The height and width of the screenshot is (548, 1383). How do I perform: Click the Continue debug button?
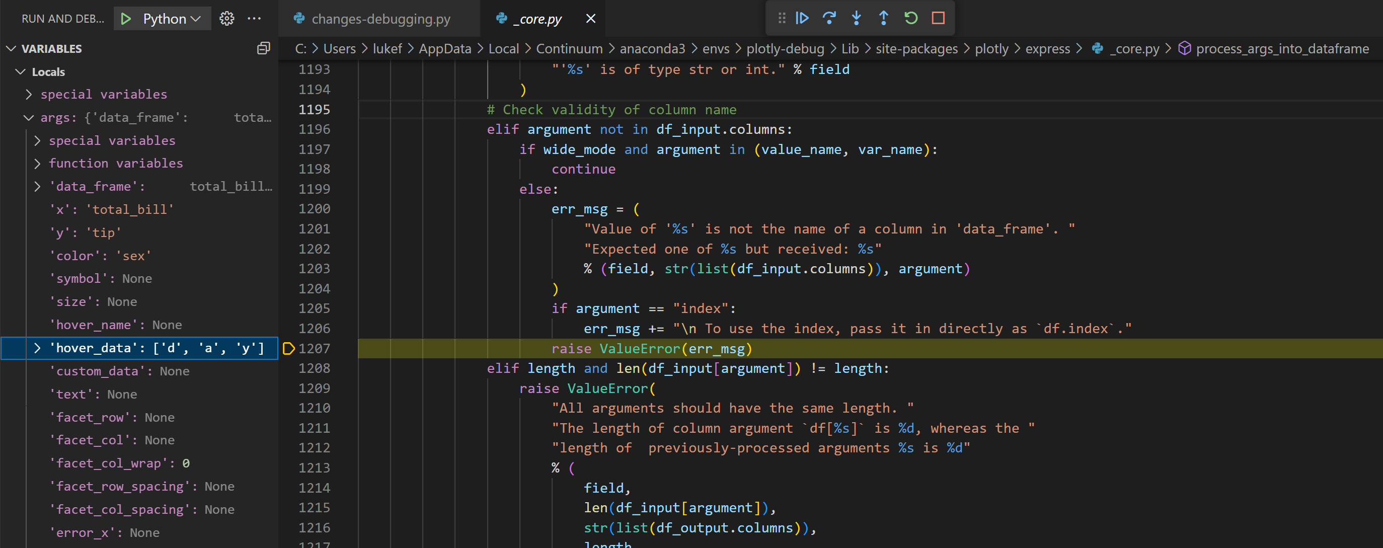[x=802, y=18]
